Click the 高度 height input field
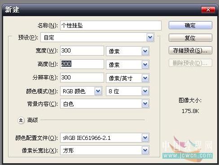Viewport: 219px width, 165px height. tap(82, 64)
